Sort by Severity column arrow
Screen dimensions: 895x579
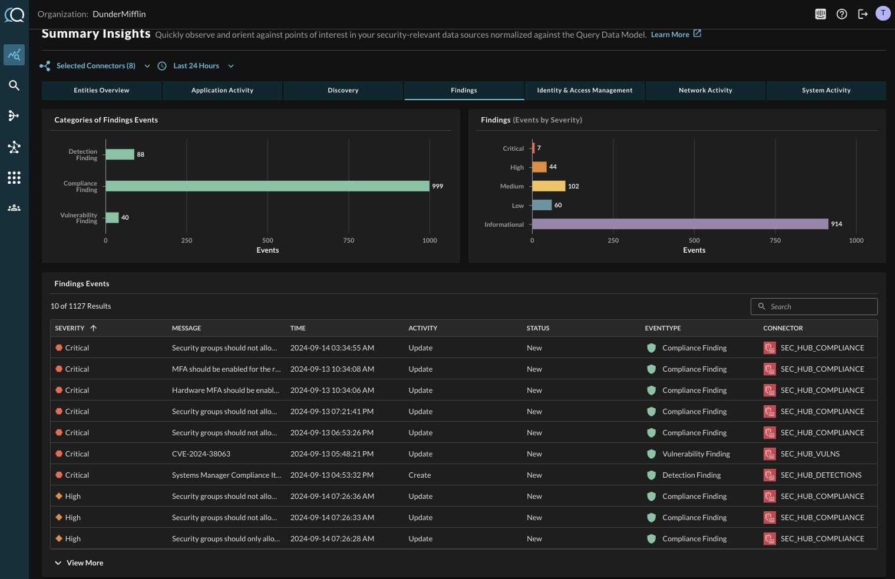pyautogui.click(x=93, y=328)
